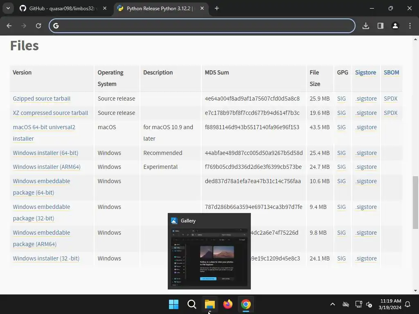Open the clock and date flyout

click(x=390, y=304)
